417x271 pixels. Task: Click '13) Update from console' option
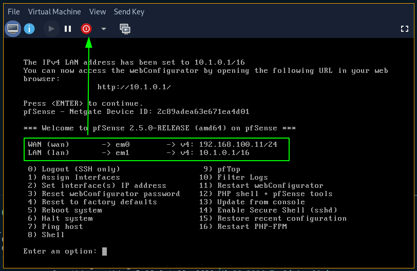pyautogui.click(x=252, y=202)
